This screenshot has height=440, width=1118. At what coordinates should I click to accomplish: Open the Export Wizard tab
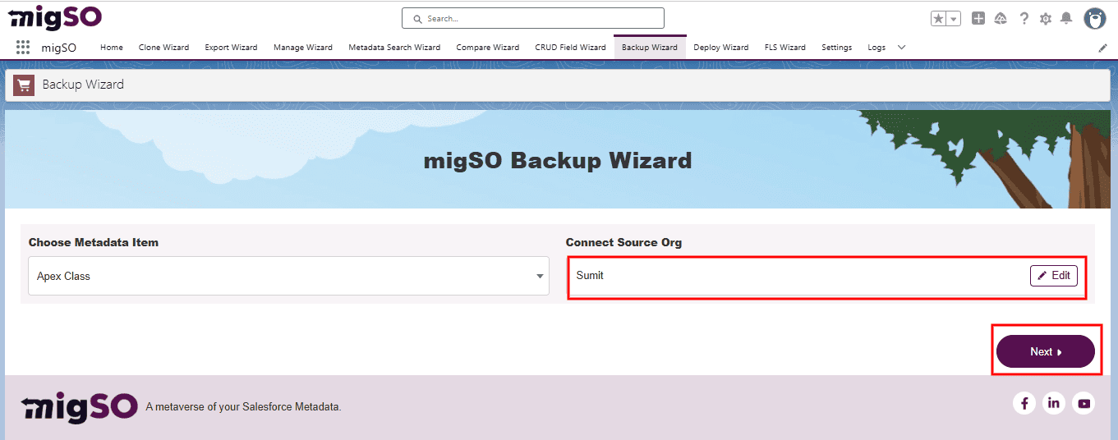(x=231, y=48)
